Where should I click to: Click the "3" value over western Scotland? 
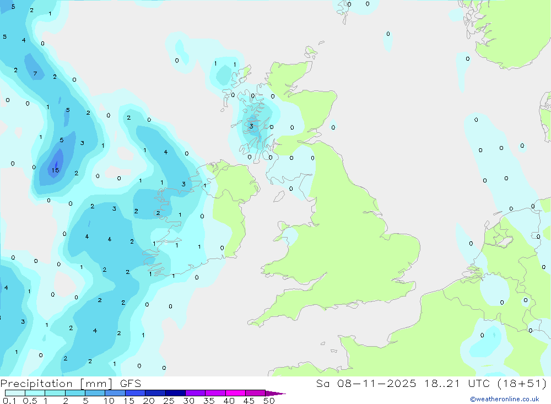tap(251, 126)
